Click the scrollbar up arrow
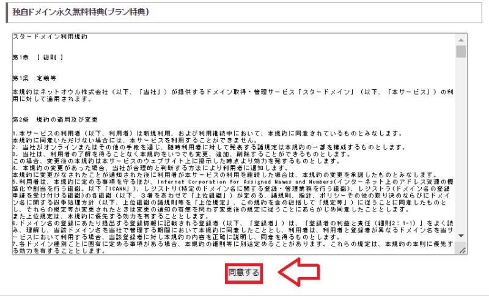This screenshot has width=489, height=296. click(461, 40)
